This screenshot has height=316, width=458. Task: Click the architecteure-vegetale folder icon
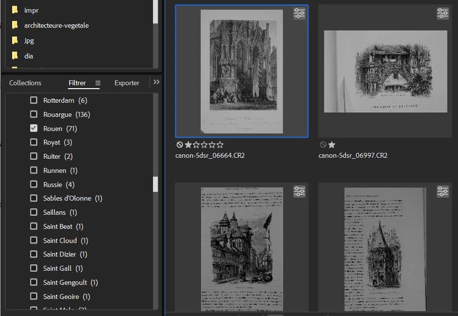pyautogui.click(x=15, y=25)
